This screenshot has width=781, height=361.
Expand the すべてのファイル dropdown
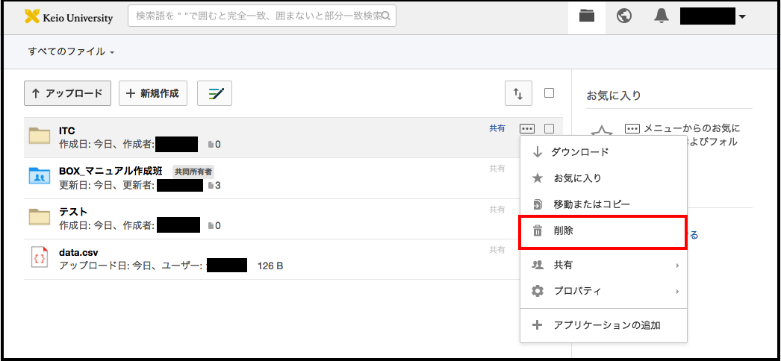[x=72, y=52]
